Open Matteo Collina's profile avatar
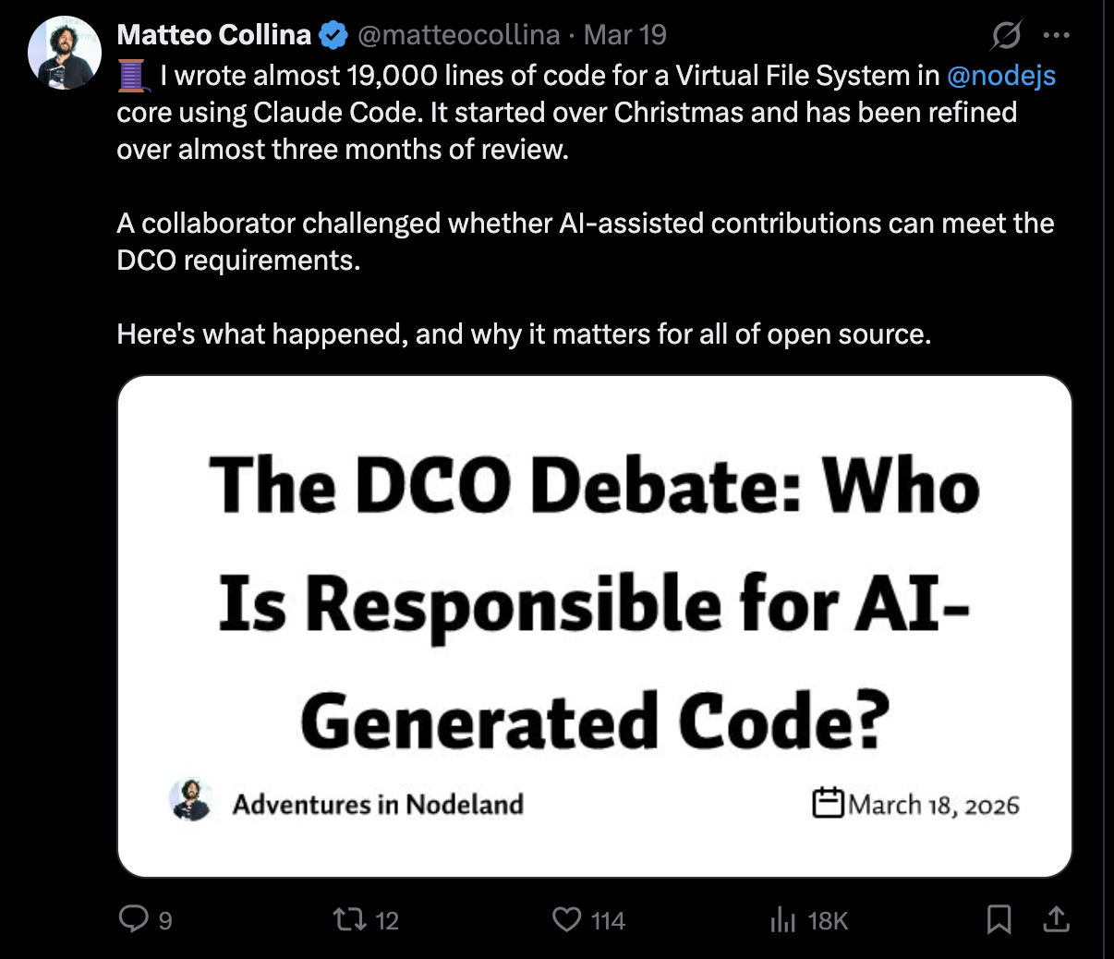Screen dimensions: 1114x959 (65, 53)
